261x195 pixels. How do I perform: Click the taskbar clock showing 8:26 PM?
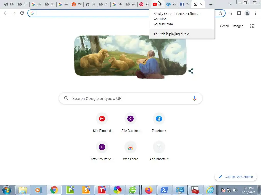point(248,190)
